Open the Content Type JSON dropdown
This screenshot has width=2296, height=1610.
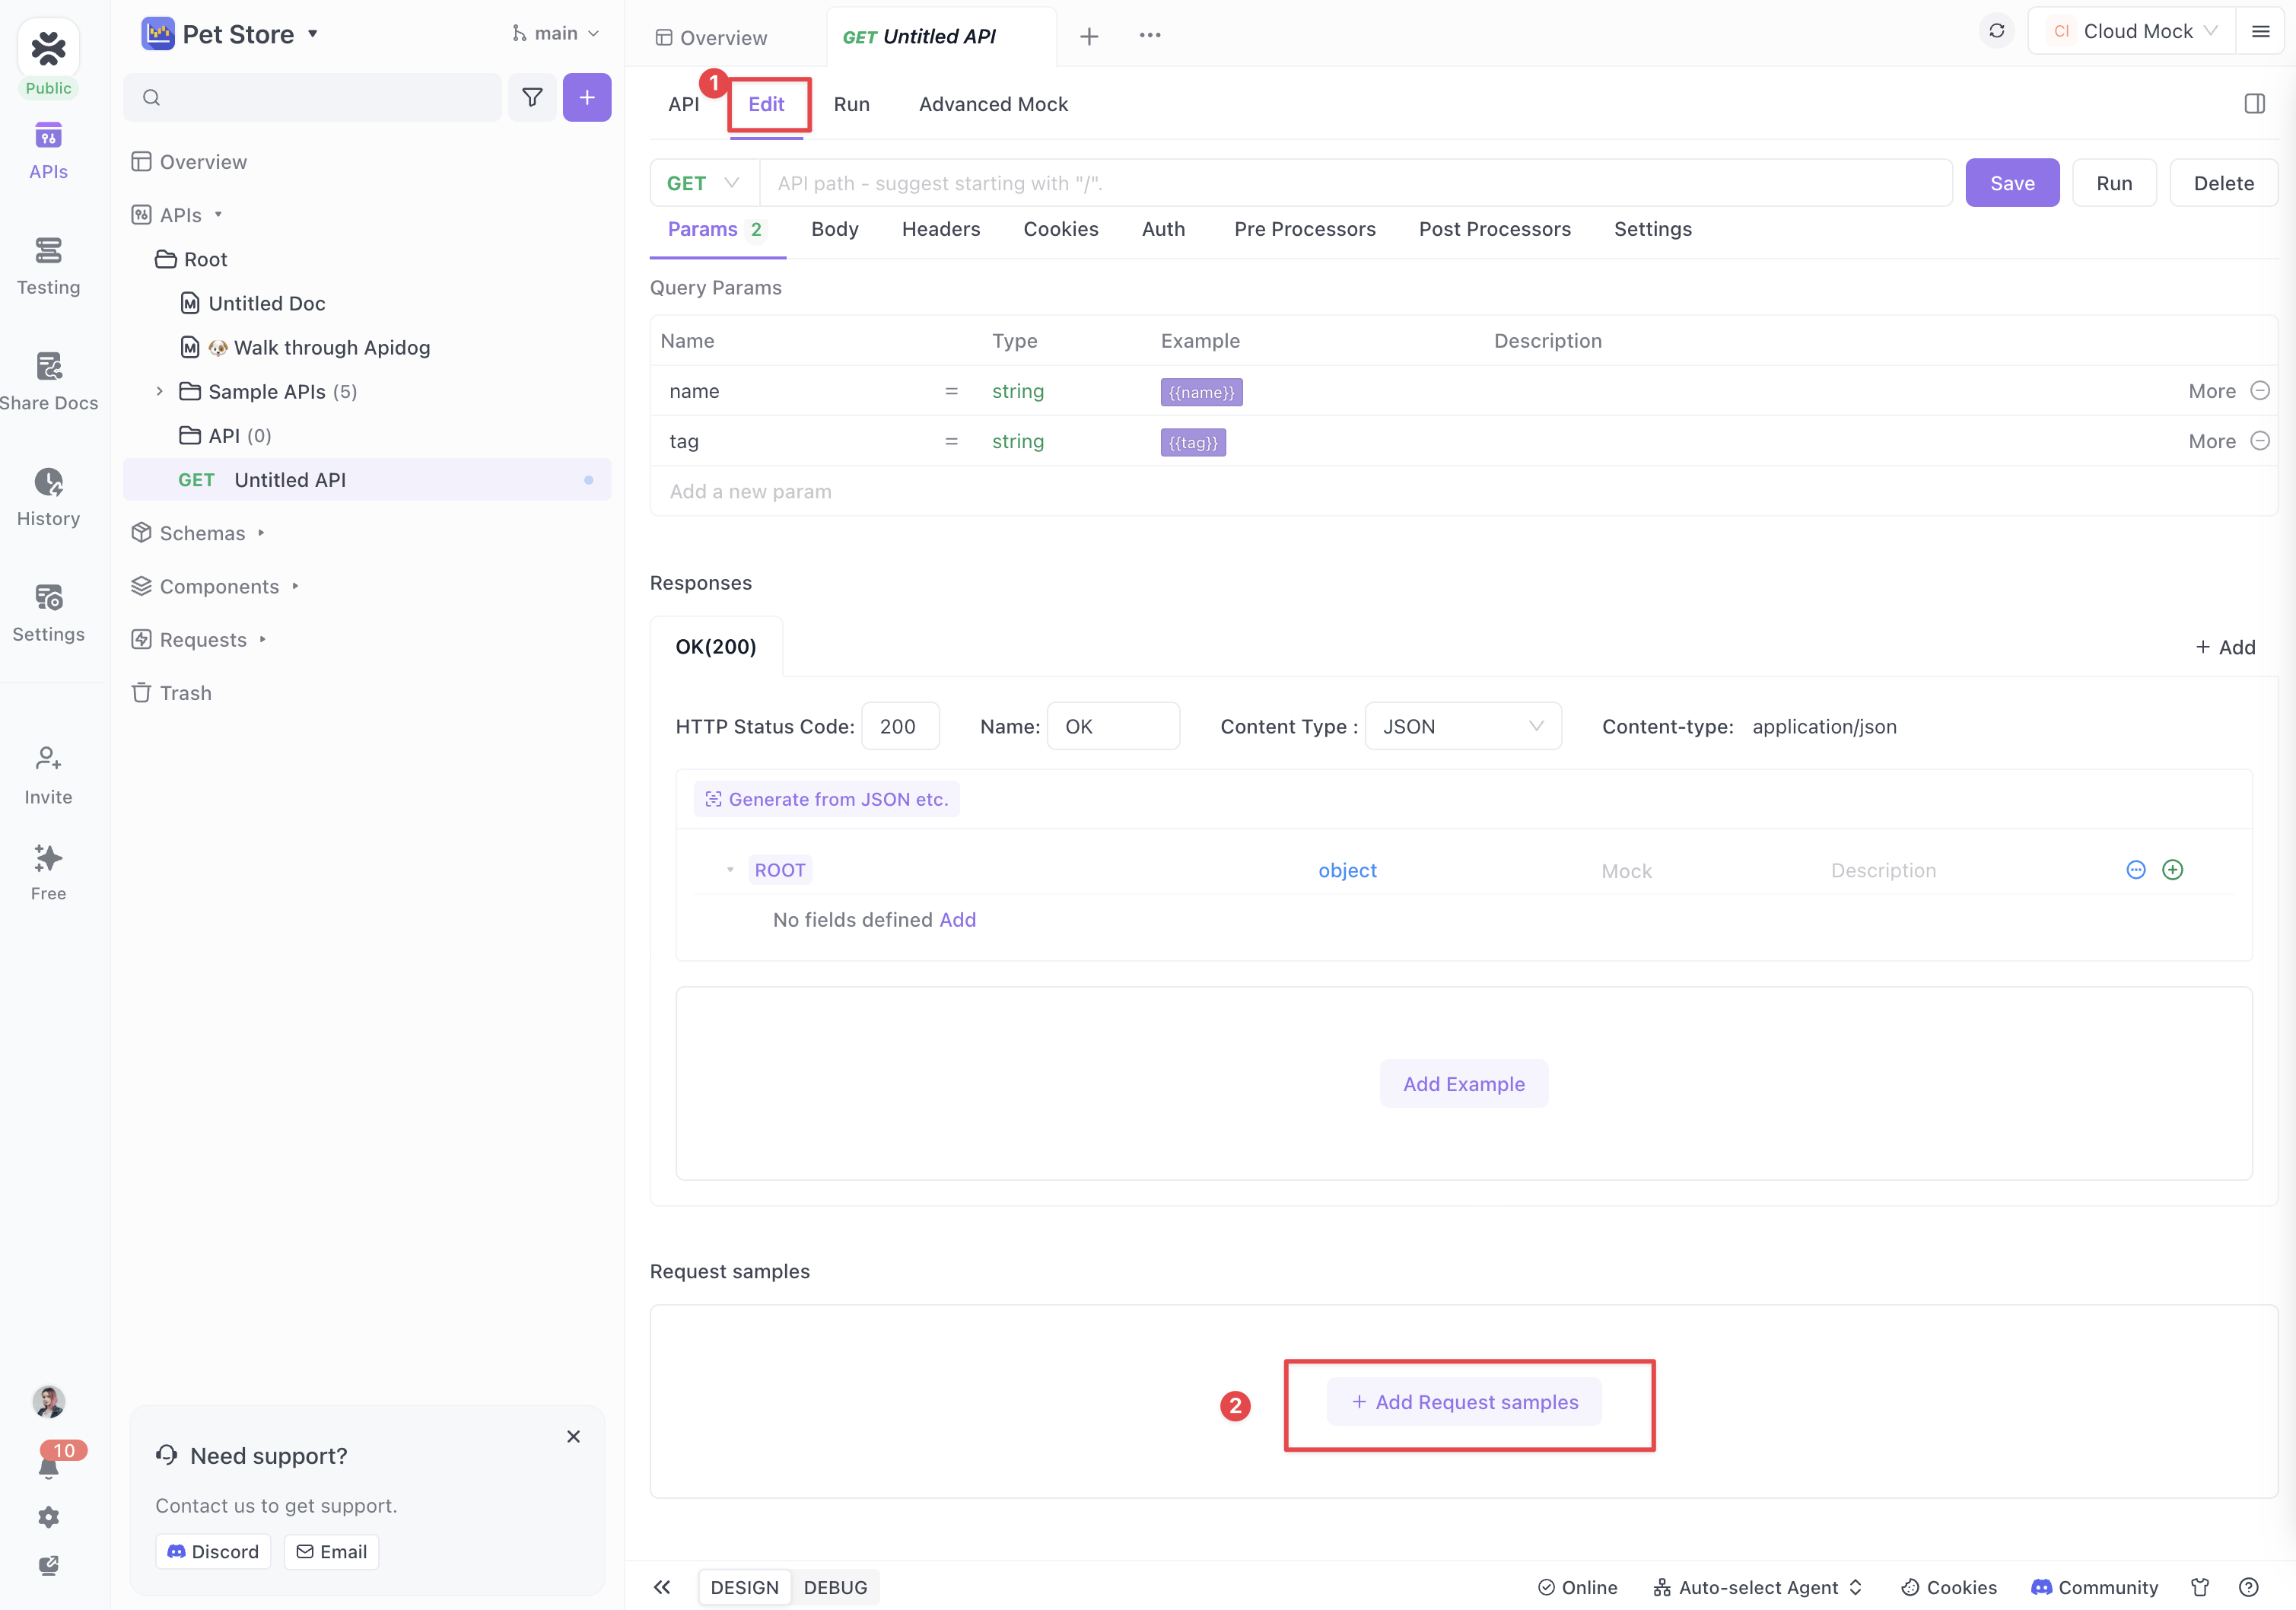1462,727
